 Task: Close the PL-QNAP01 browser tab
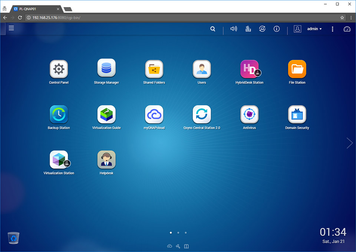pyautogui.click(x=58, y=9)
